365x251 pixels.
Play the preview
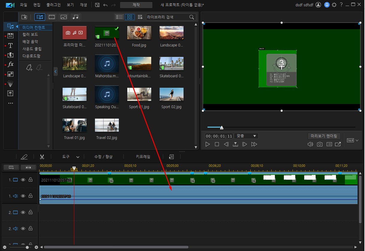208,144
